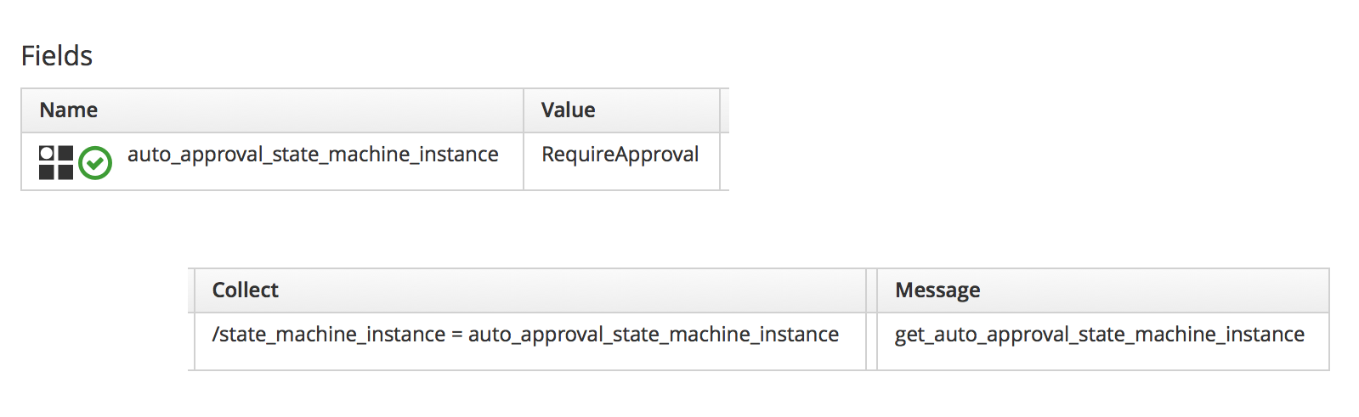Click the green checkmark status icon
The height and width of the screenshot is (417, 1359).
95,163
